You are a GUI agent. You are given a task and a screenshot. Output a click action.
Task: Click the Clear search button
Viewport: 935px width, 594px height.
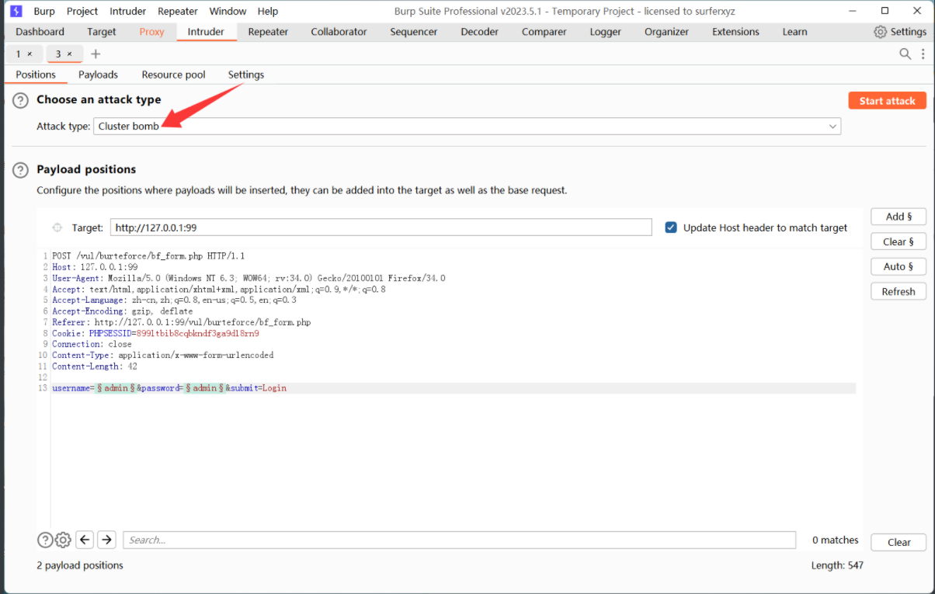pyautogui.click(x=899, y=542)
